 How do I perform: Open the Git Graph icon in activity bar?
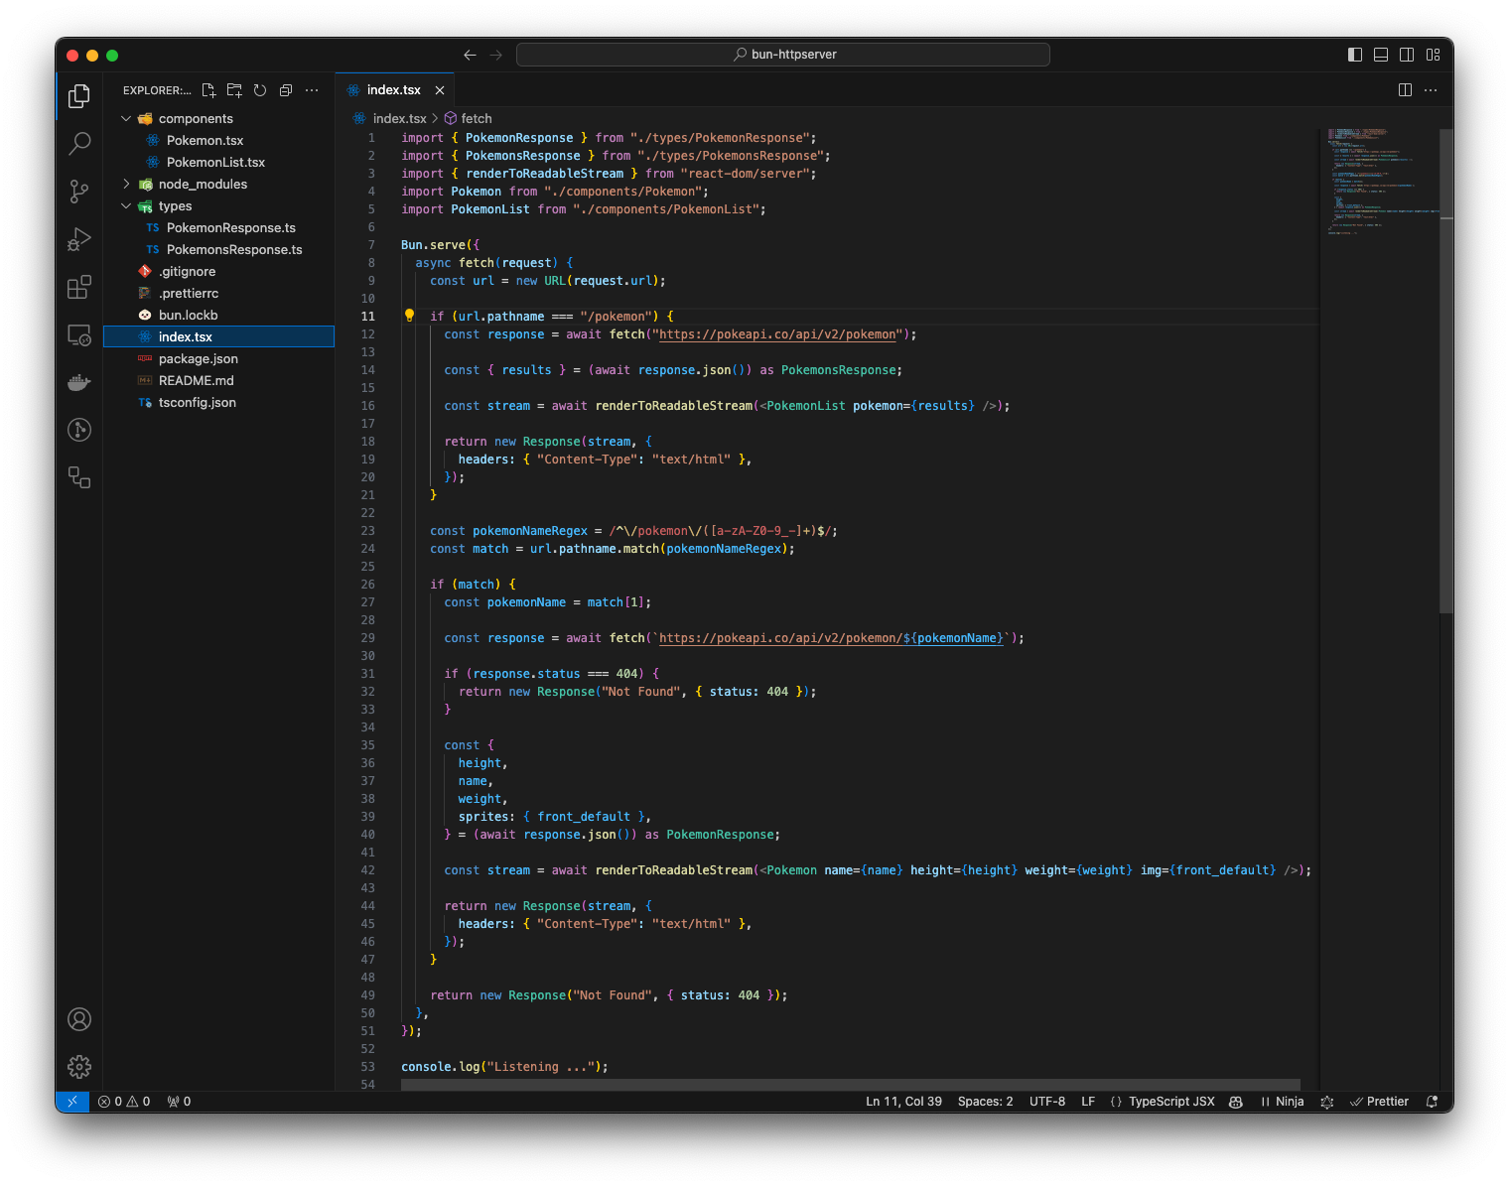pyautogui.click(x=79, y=430)
